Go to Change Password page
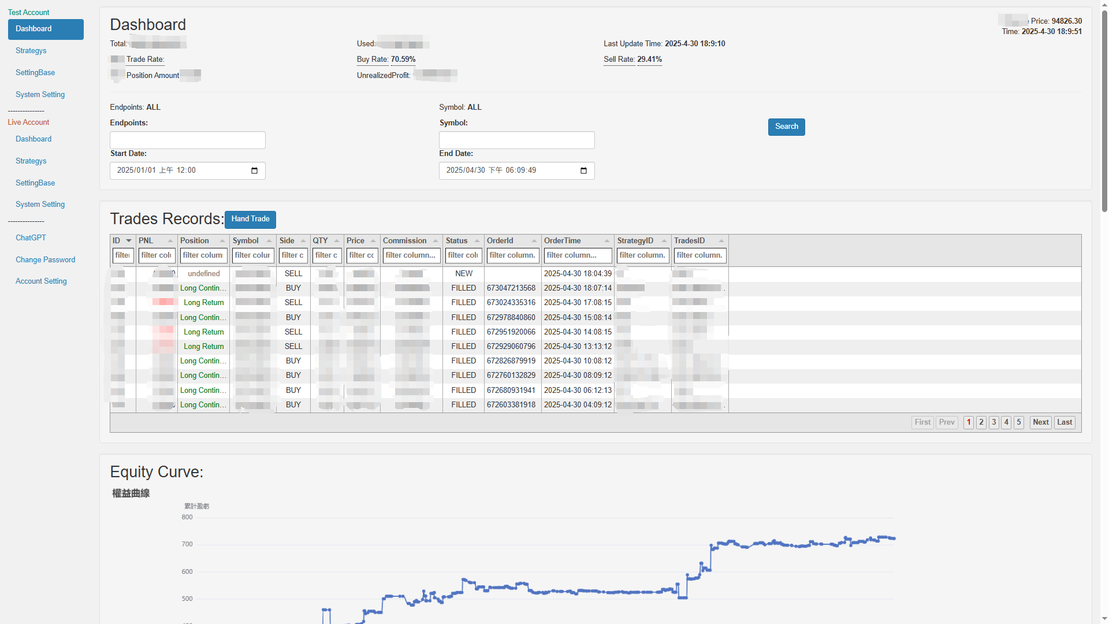 pyautogui.click(x=45, y=260)
